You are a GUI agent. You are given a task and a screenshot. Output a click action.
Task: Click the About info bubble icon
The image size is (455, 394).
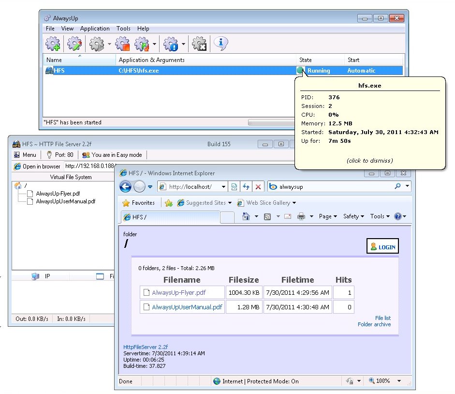click(x=221, y=44)
